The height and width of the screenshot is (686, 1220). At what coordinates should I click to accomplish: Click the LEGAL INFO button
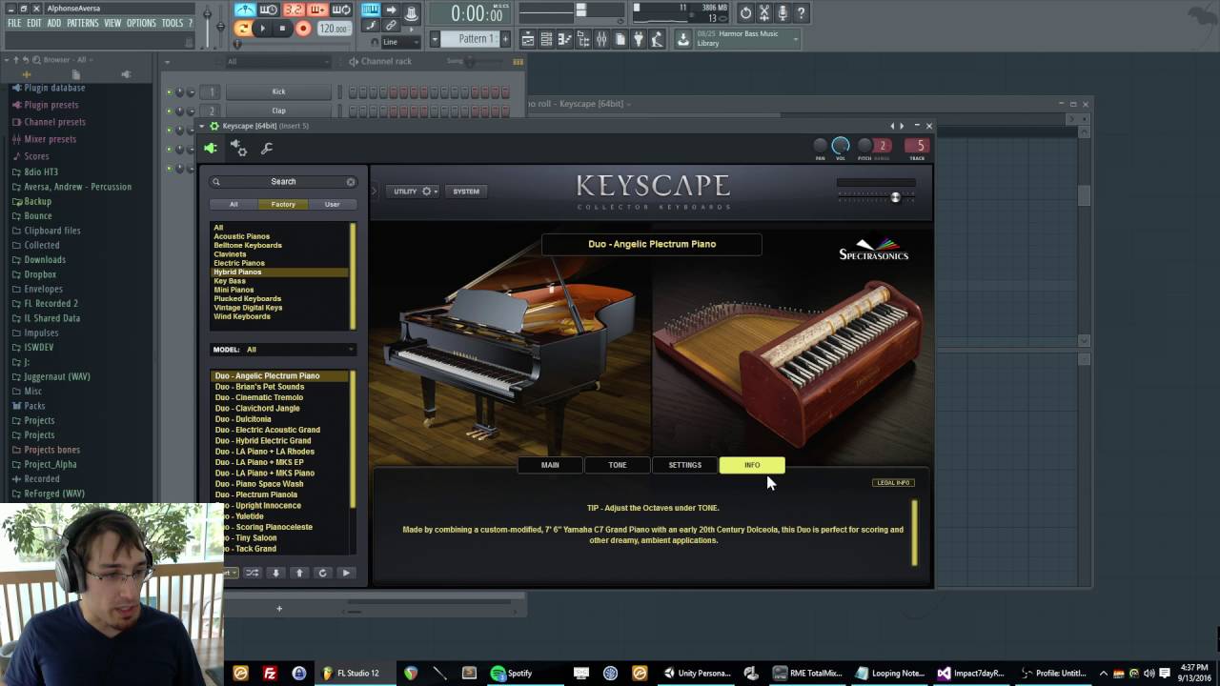point(893,483)
